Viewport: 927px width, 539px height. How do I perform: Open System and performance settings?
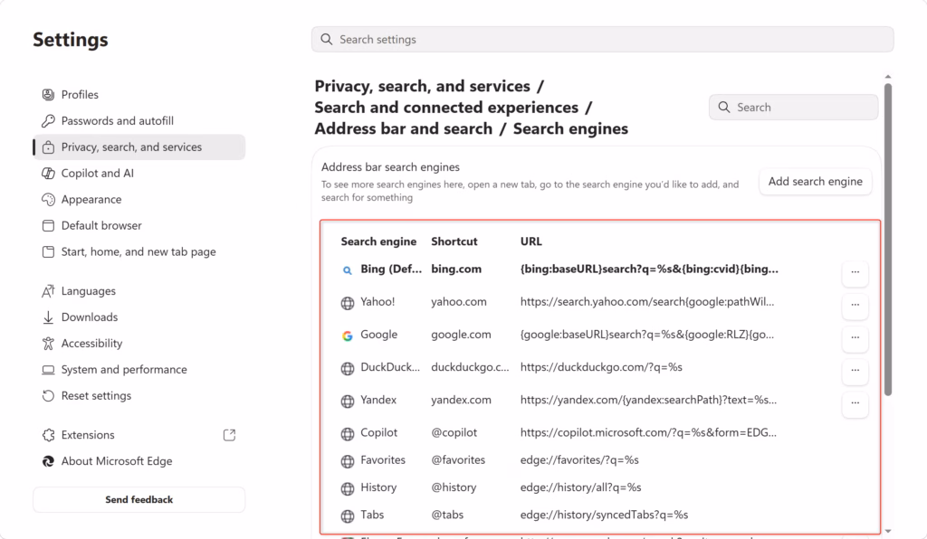[x=139, y=370]
